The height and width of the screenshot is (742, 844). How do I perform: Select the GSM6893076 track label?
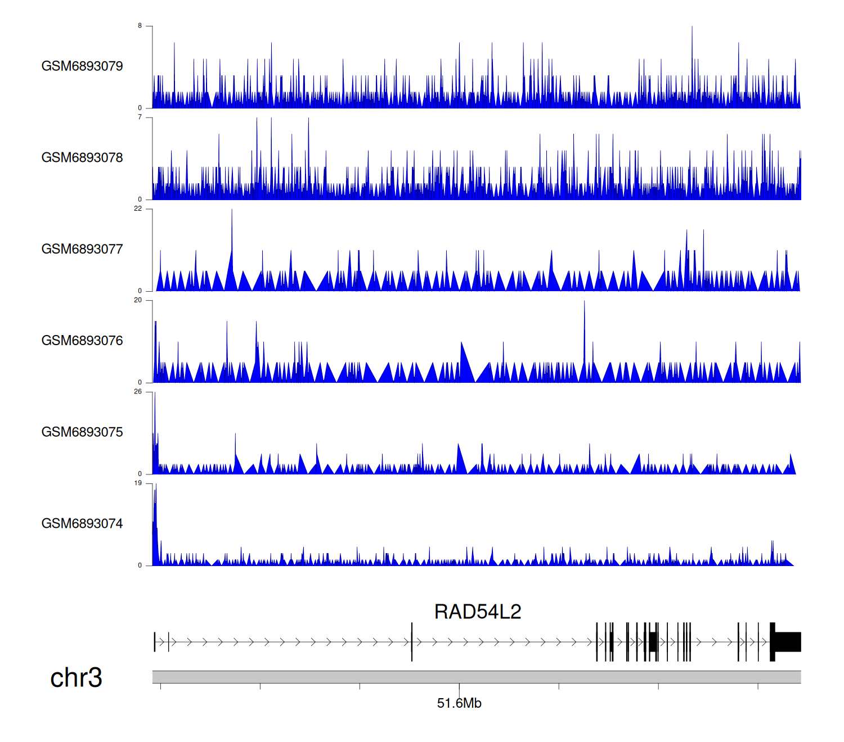point(82,341)
